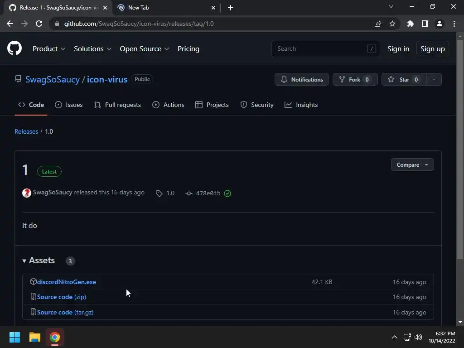Open a new browser tab with plus icon
Viewport: 464px width, 348px height.
coord(231,8)
